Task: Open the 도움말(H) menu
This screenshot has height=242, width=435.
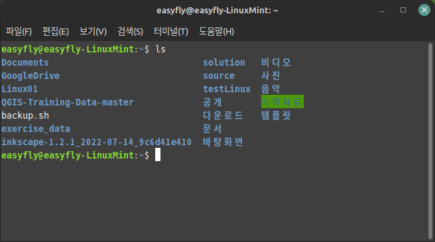Action: pyautogui.click(x=216, y=31)
